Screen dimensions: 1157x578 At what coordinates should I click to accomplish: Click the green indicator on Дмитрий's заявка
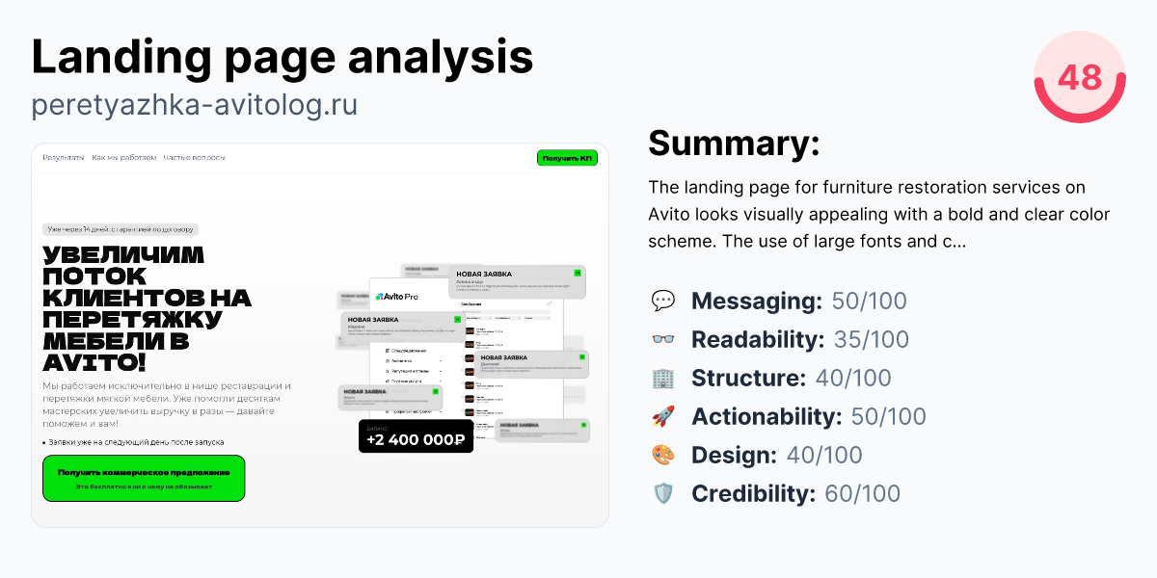[581, 356]
